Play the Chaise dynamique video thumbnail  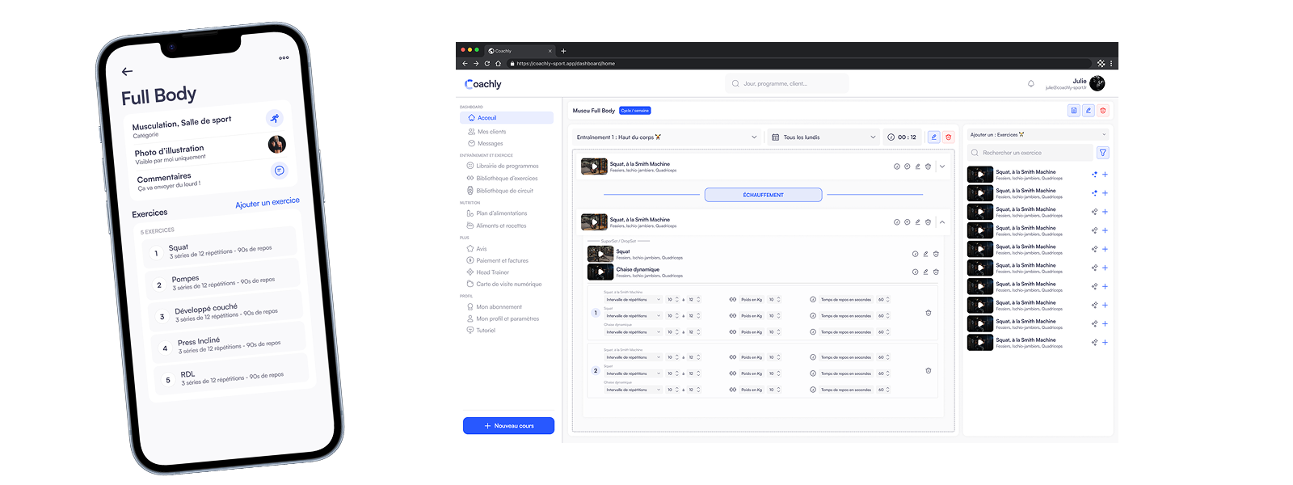[x=600, y=272]
